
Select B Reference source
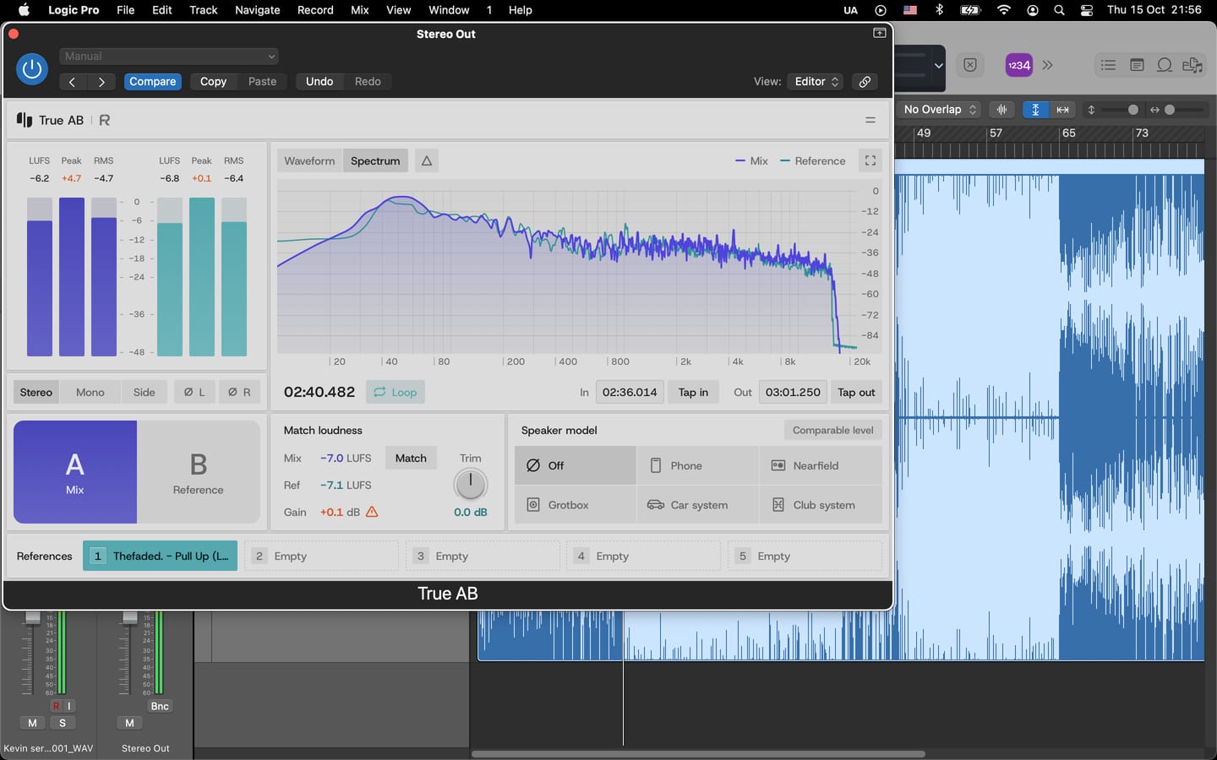[199, 472]
